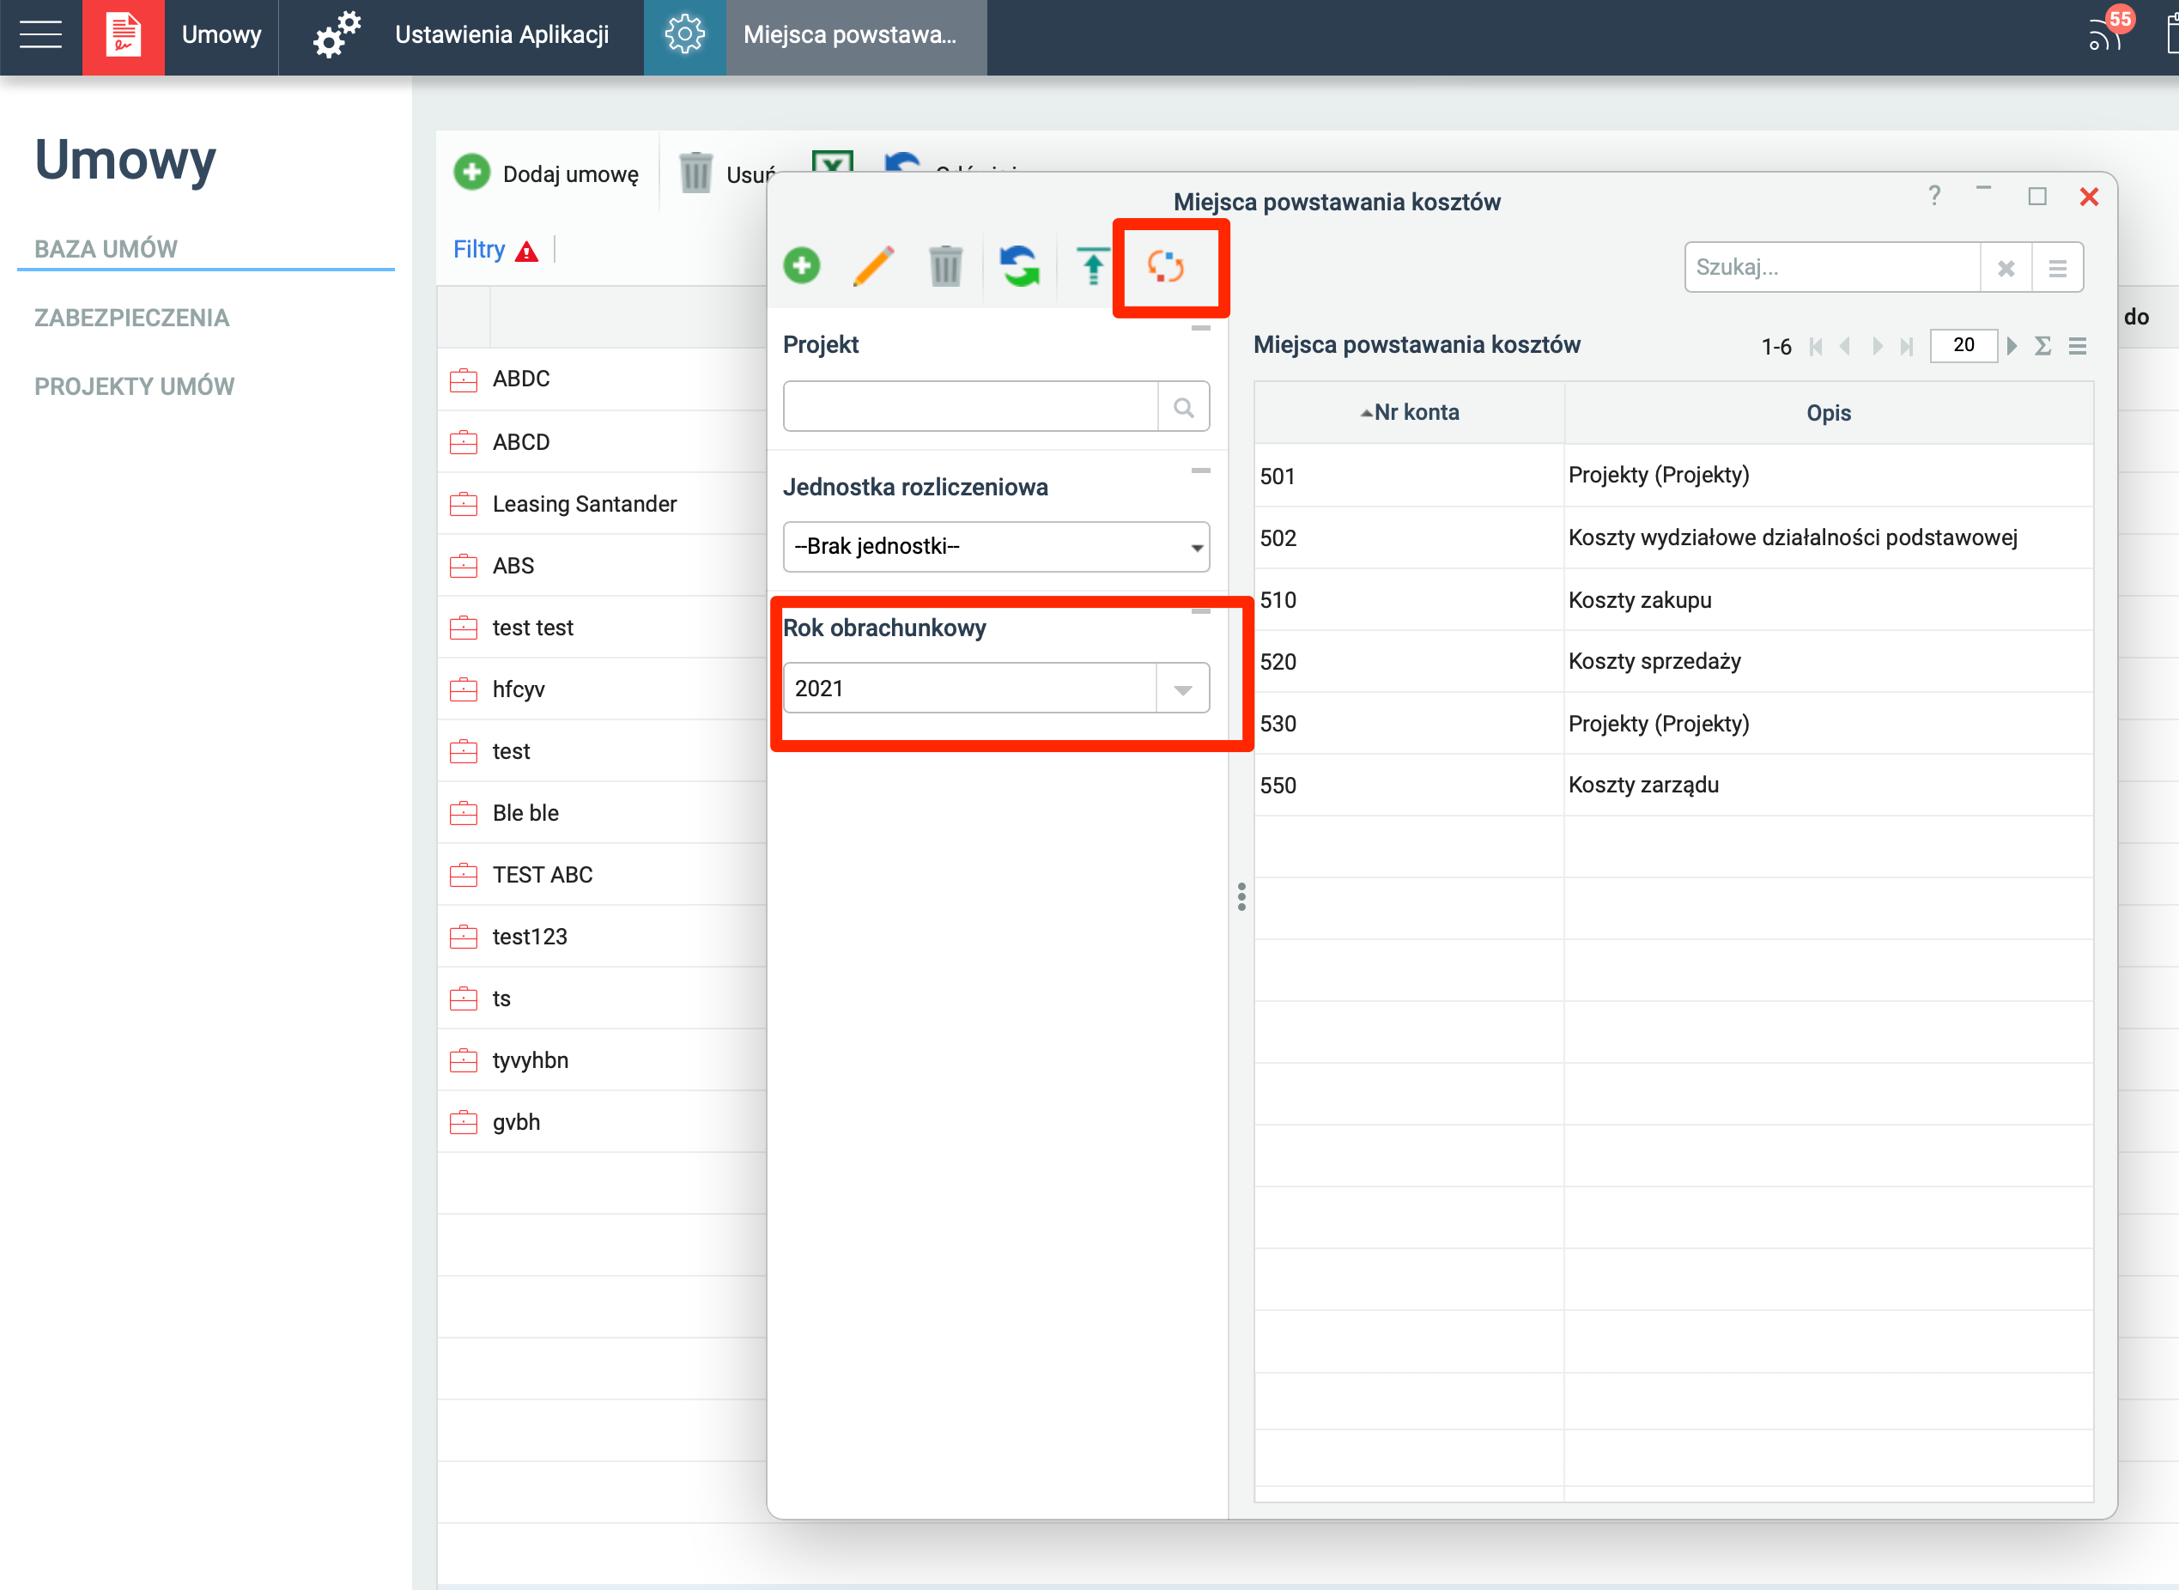2179x1590 pixels.
Task: Click the blue-green refresh arrows icon
Action: (1019, 265)
